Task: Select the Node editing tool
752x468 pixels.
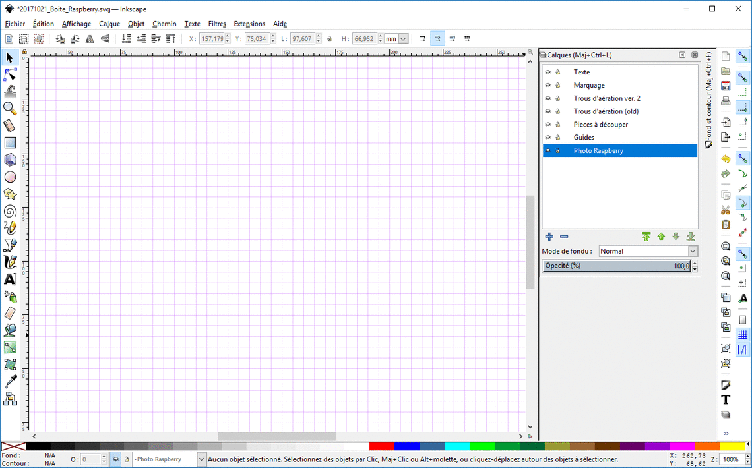Action: click(x=10, y=74)
